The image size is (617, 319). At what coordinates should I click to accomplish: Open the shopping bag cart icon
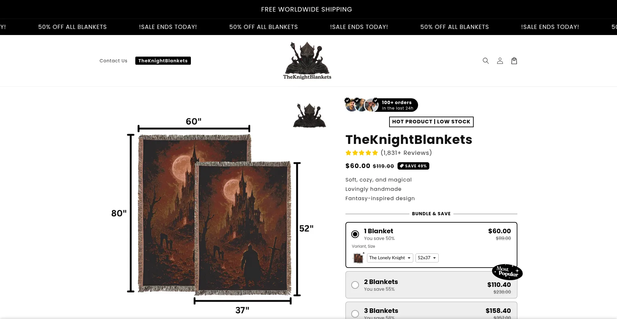tap(514, 61)
